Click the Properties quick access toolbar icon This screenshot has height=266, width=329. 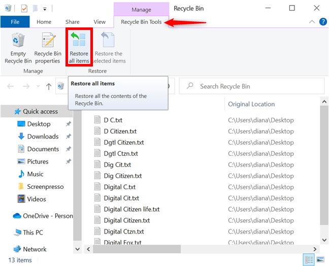[x=24, y=9]
